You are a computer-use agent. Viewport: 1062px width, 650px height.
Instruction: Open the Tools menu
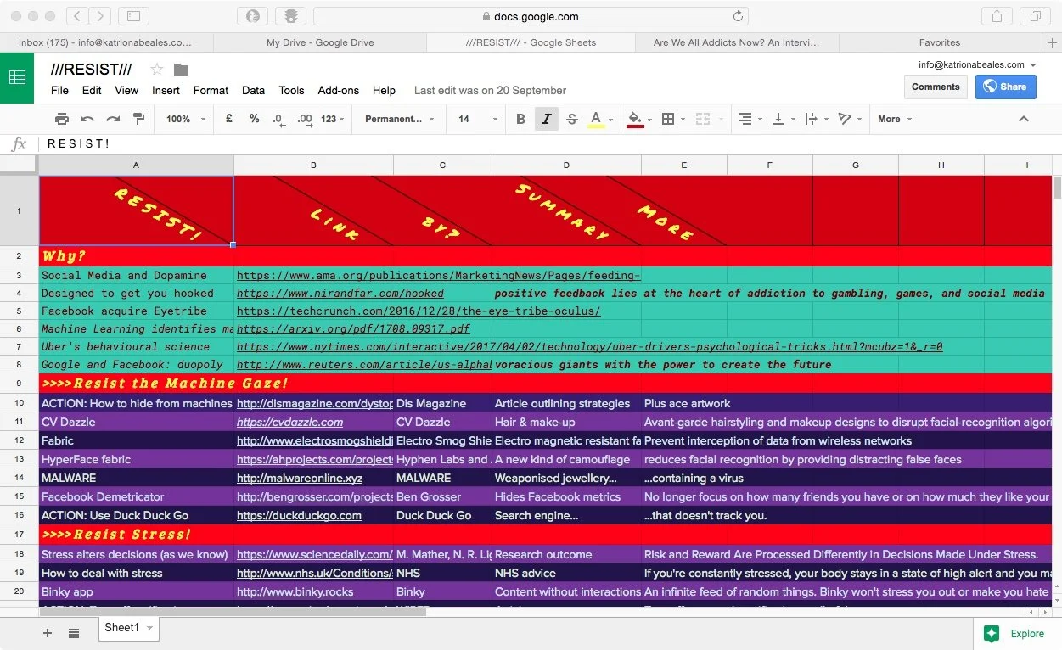pyautogui.click(x=291, y=90)
